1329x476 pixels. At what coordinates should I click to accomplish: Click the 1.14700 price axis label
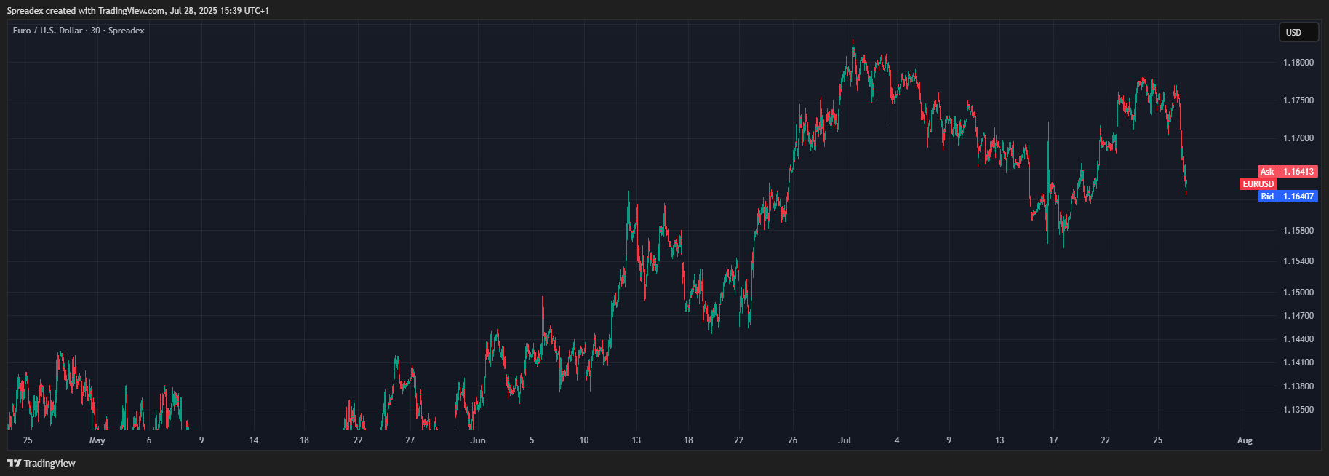[1298, 316]
